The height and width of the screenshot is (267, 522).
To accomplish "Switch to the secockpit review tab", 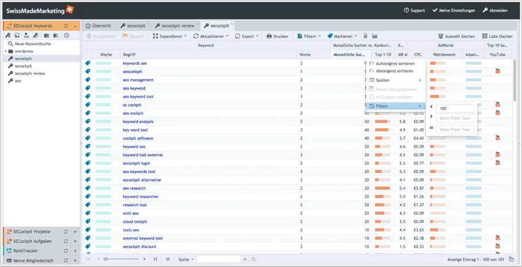I will 177,26.
